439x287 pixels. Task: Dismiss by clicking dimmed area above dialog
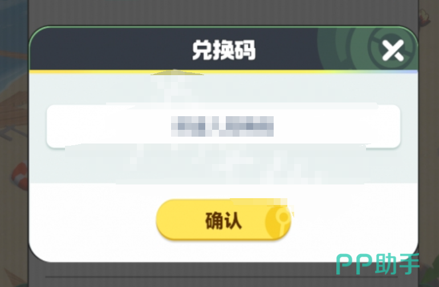pos(223,13)
